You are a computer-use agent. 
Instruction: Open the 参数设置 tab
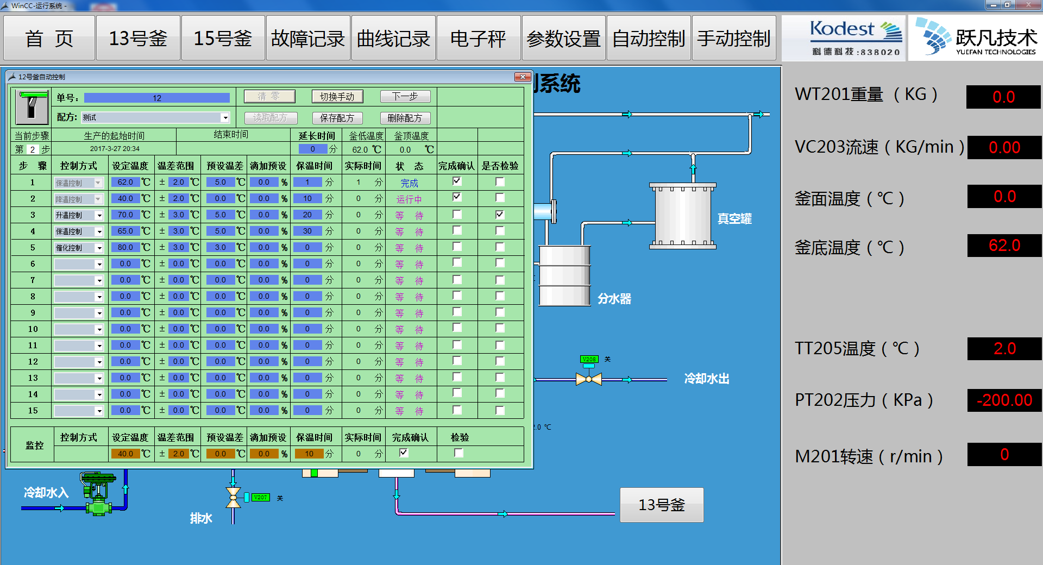(x=563, y=39)
